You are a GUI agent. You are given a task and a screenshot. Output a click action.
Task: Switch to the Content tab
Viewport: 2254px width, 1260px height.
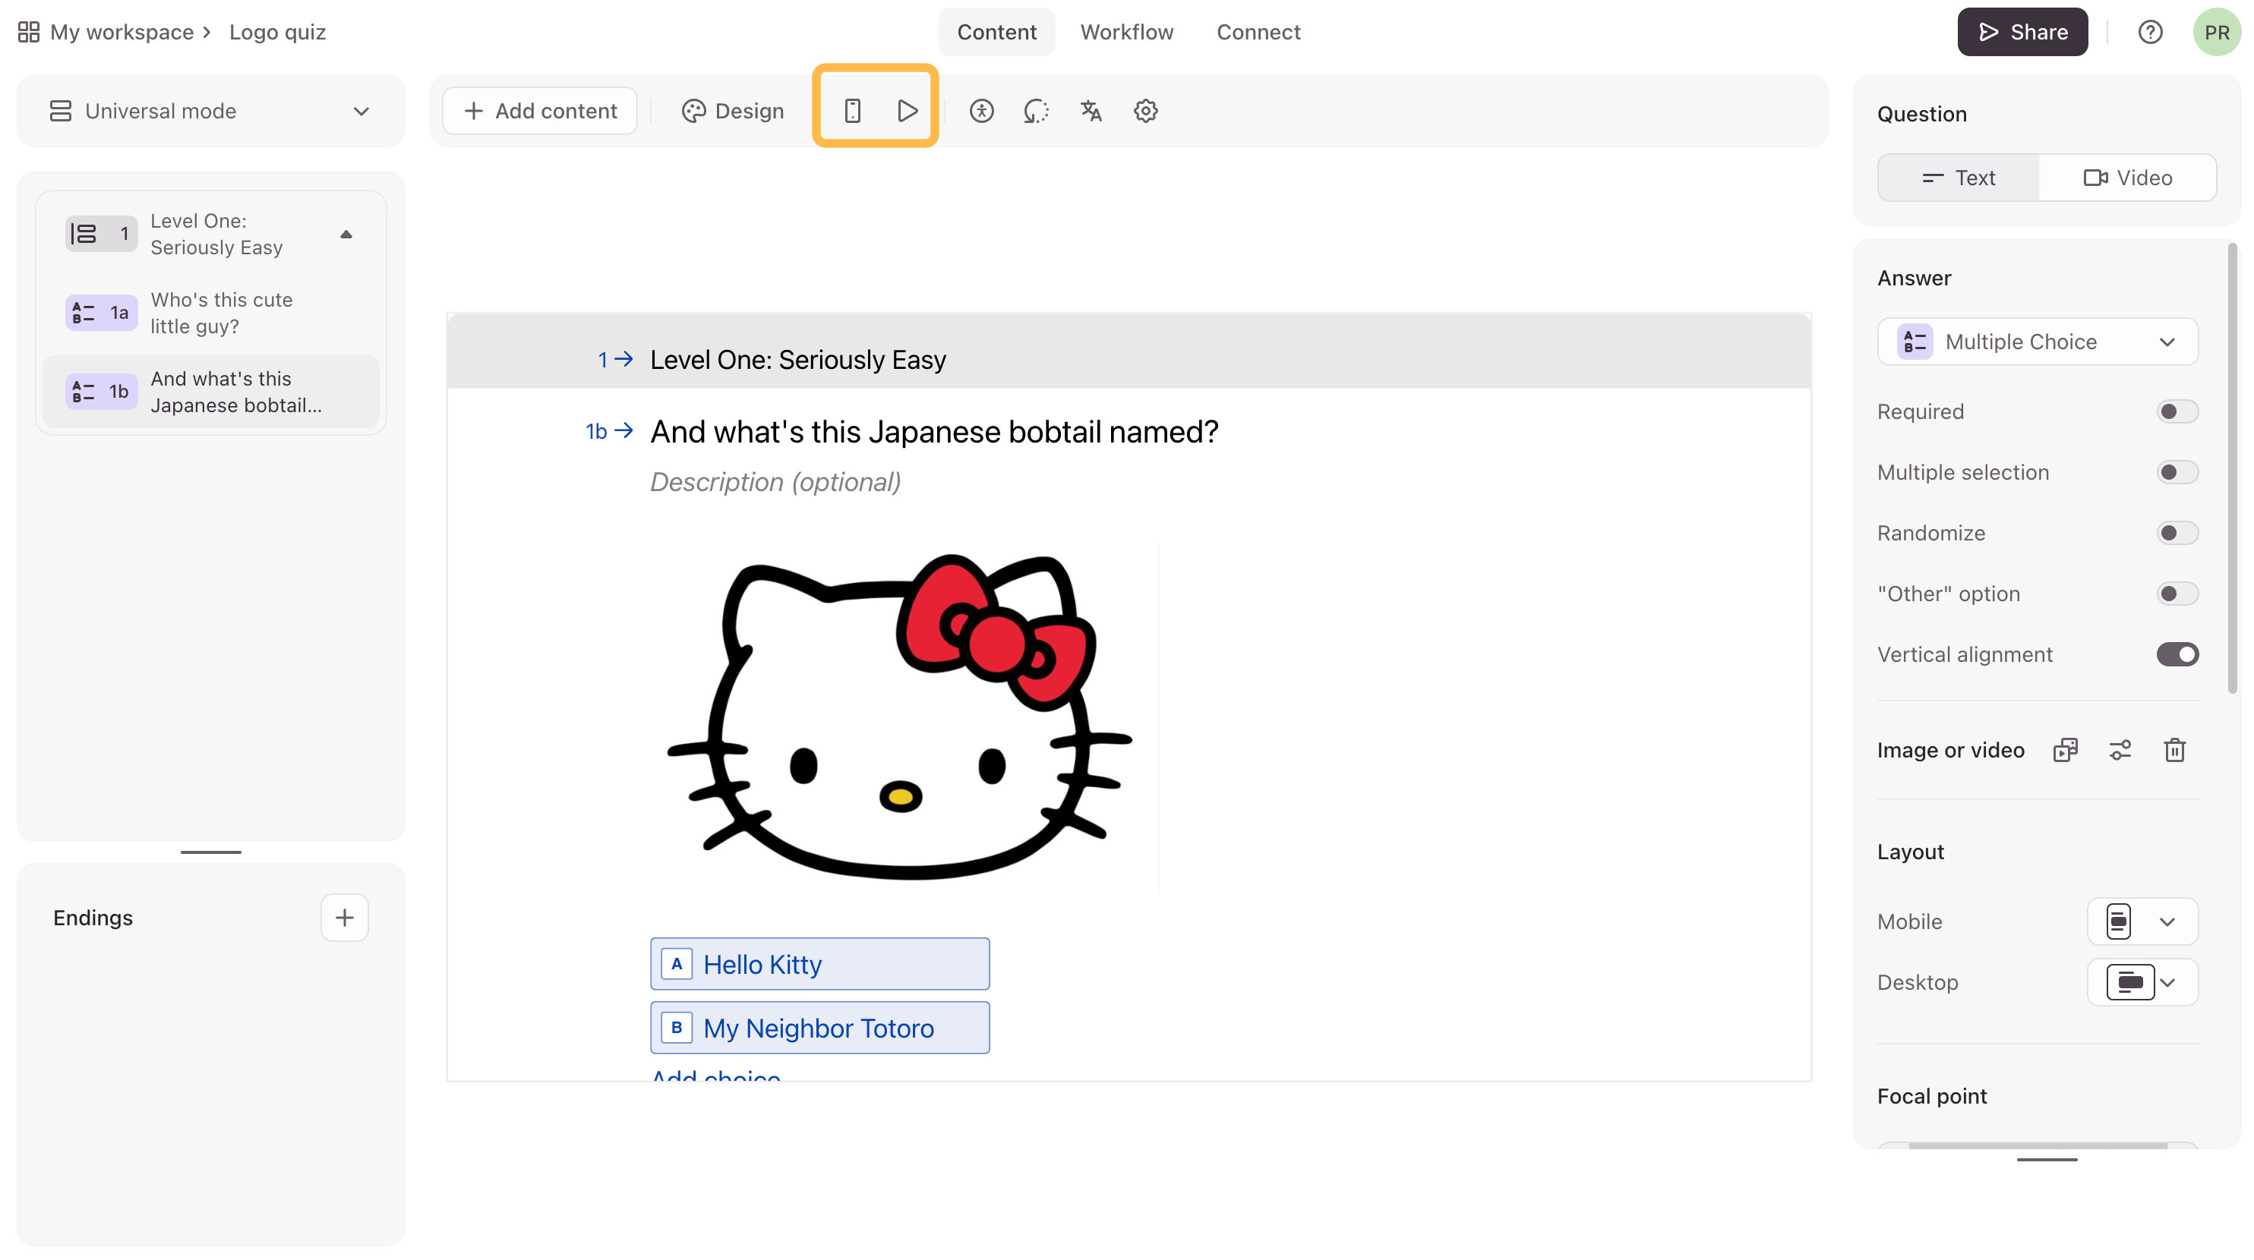(996, 33)
